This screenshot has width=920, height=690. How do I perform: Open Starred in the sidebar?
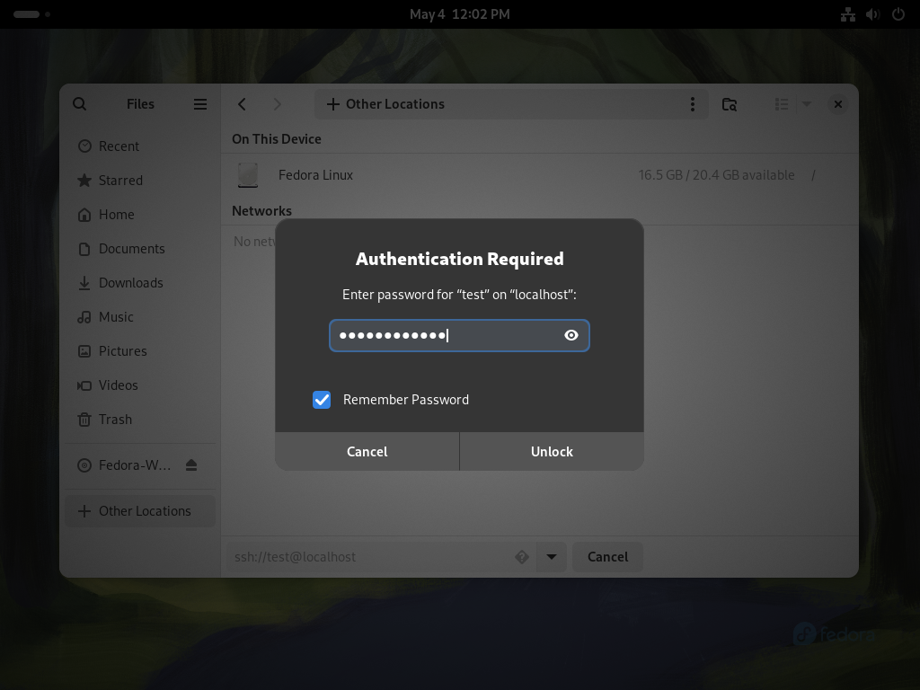(x=140, y=180)
